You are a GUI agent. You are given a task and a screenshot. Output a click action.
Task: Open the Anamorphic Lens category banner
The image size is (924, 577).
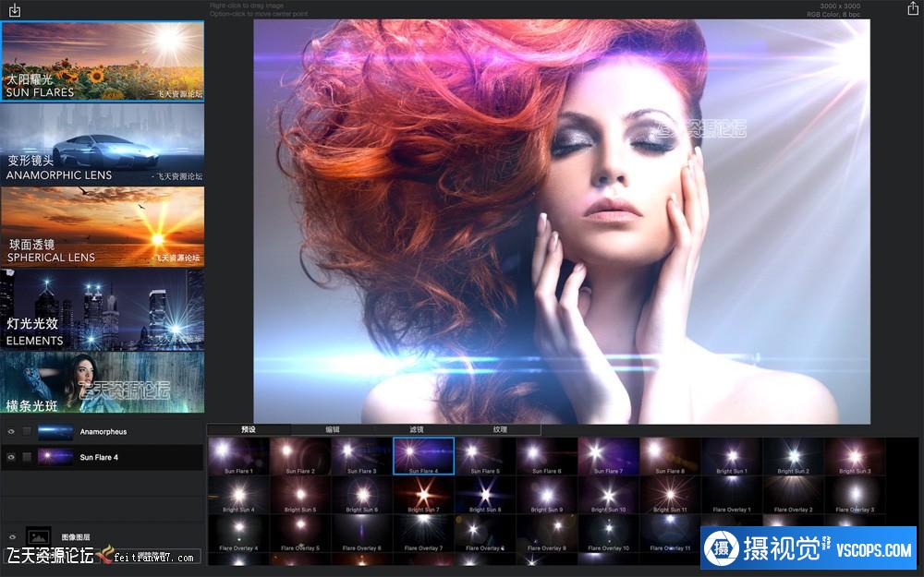(x=103, y=144)
